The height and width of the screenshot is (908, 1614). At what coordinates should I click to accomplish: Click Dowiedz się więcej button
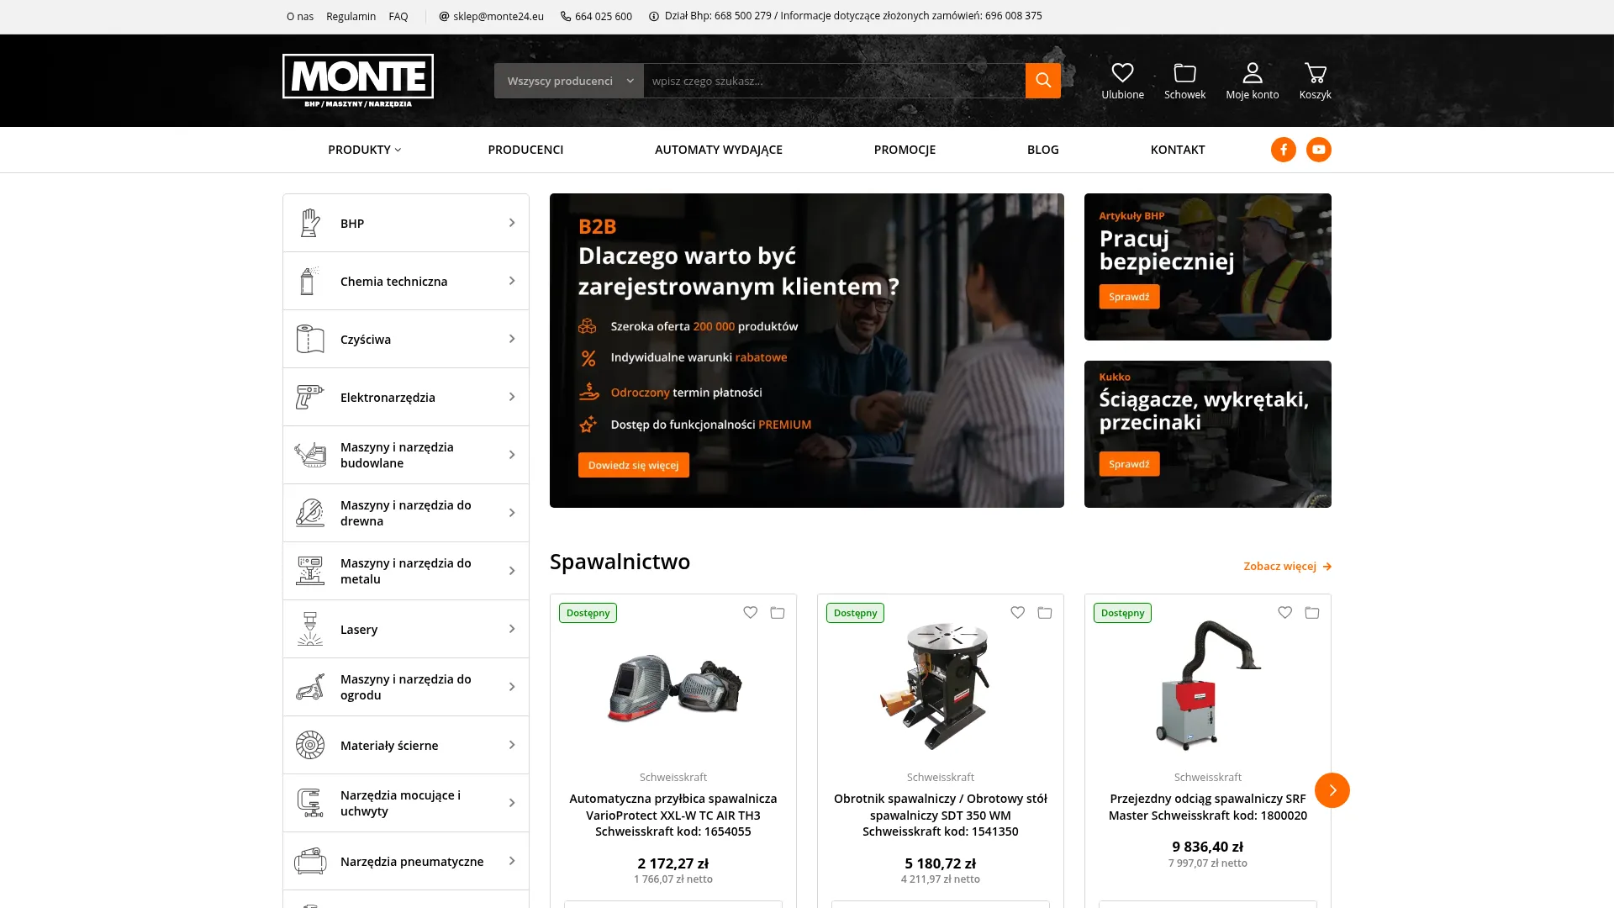[x=633, y=465]
